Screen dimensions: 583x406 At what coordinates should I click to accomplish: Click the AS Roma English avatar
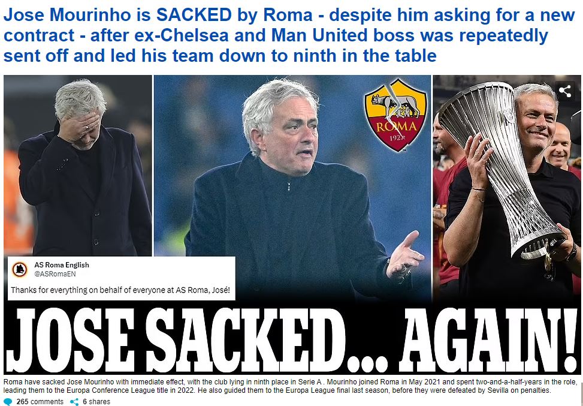20,269
